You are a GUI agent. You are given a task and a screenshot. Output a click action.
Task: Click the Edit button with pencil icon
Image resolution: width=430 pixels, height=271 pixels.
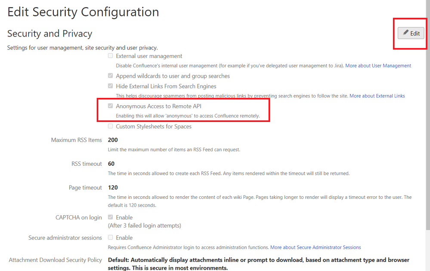click(411, 33)
